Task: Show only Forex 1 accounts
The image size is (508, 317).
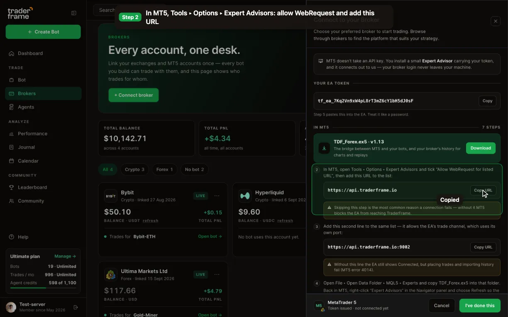Action: (165, 169)
